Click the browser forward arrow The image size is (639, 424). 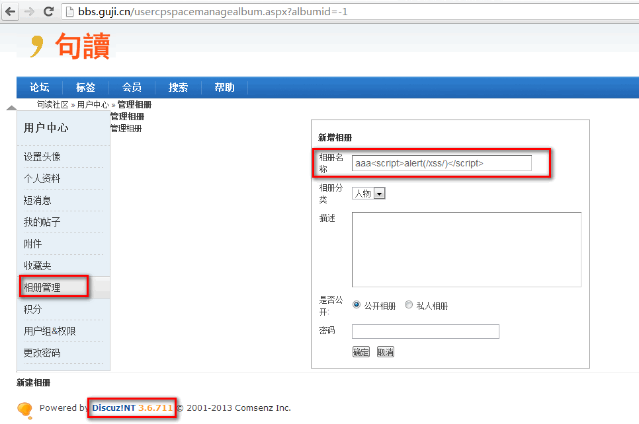point(29,11)
